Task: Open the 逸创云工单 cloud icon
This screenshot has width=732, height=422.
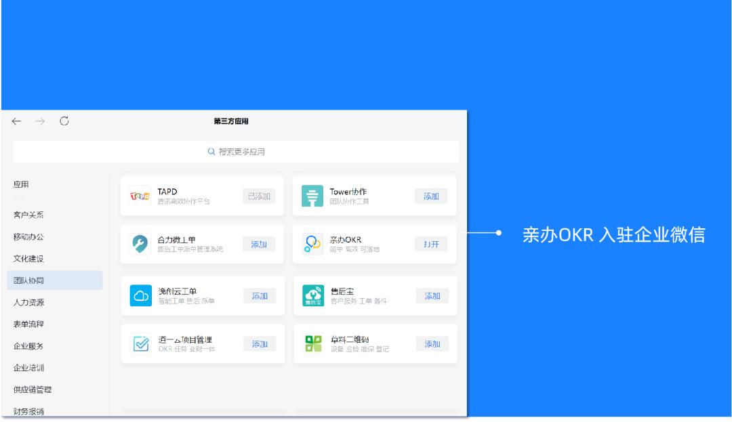Action: (140, 295)
